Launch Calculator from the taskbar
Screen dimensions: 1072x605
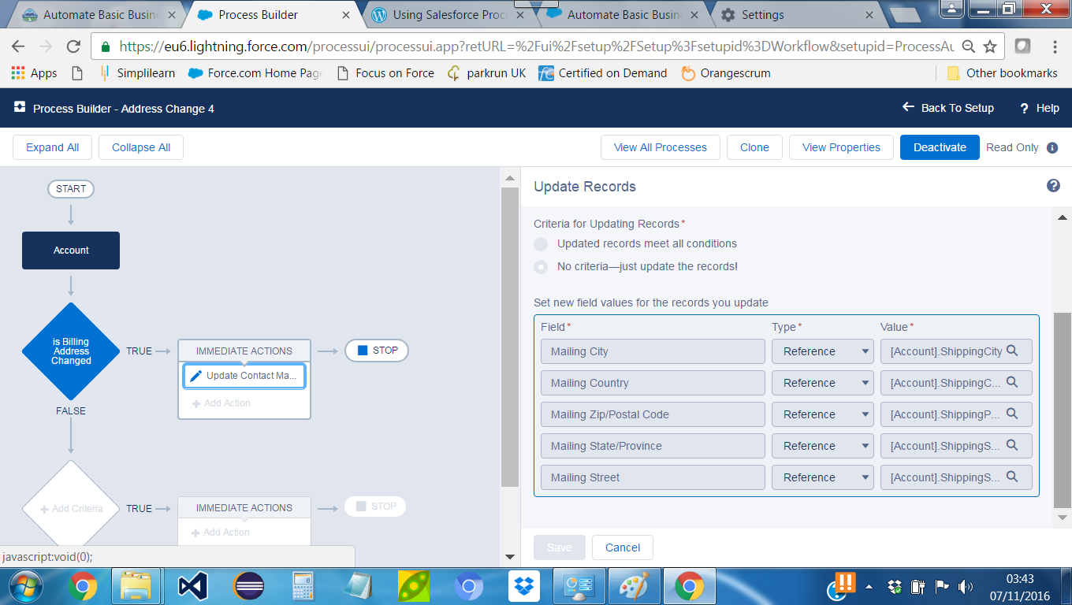[303, 586]
